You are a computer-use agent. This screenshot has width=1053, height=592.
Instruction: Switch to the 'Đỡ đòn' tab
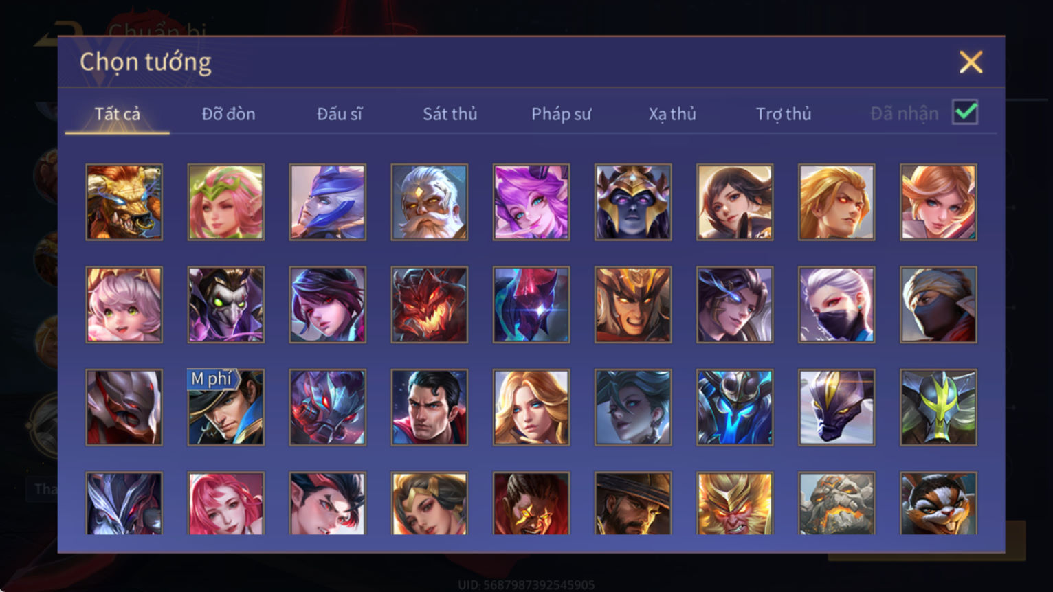[x=228, y=114]
